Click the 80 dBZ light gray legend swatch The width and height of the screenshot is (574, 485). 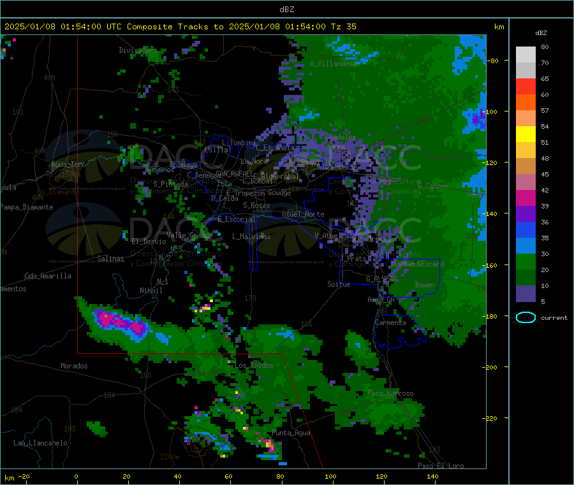tap(526, 55)
